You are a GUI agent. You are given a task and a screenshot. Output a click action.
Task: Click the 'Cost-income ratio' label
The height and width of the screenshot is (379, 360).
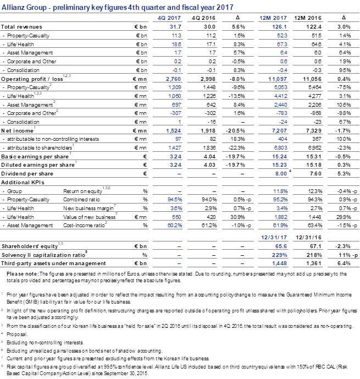pos(84,226)
